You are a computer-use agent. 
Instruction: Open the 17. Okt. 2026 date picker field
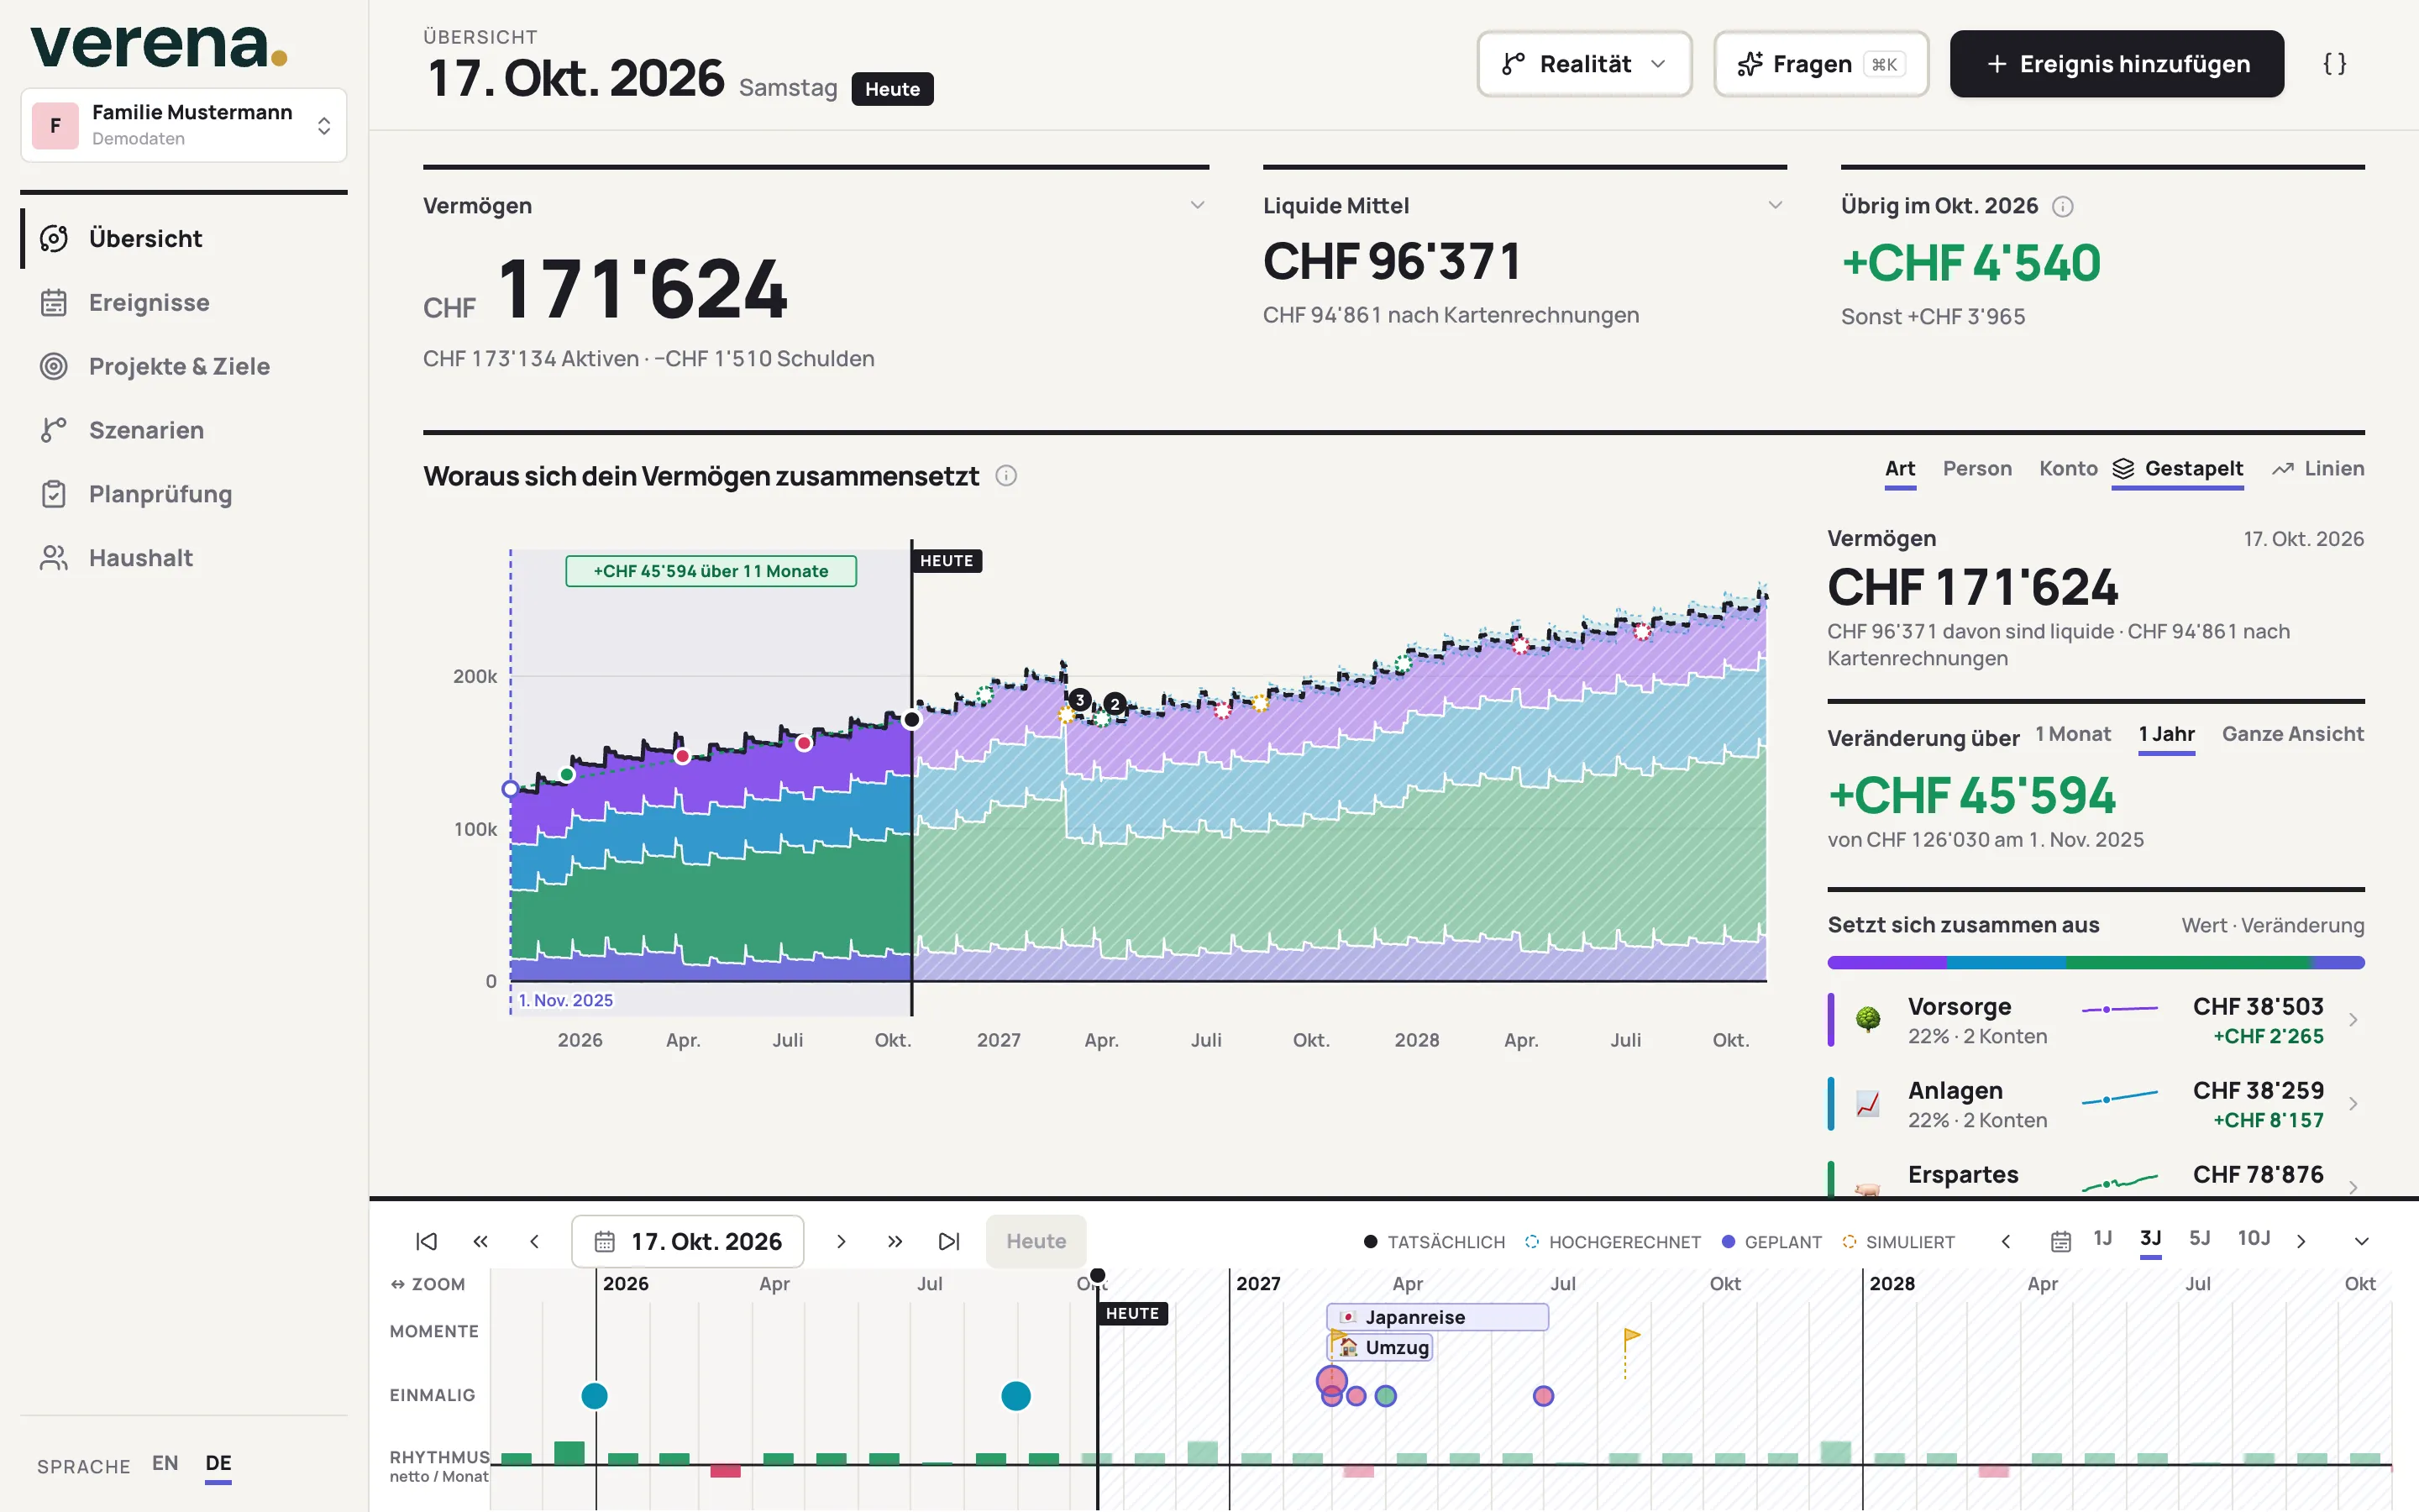688,1241
